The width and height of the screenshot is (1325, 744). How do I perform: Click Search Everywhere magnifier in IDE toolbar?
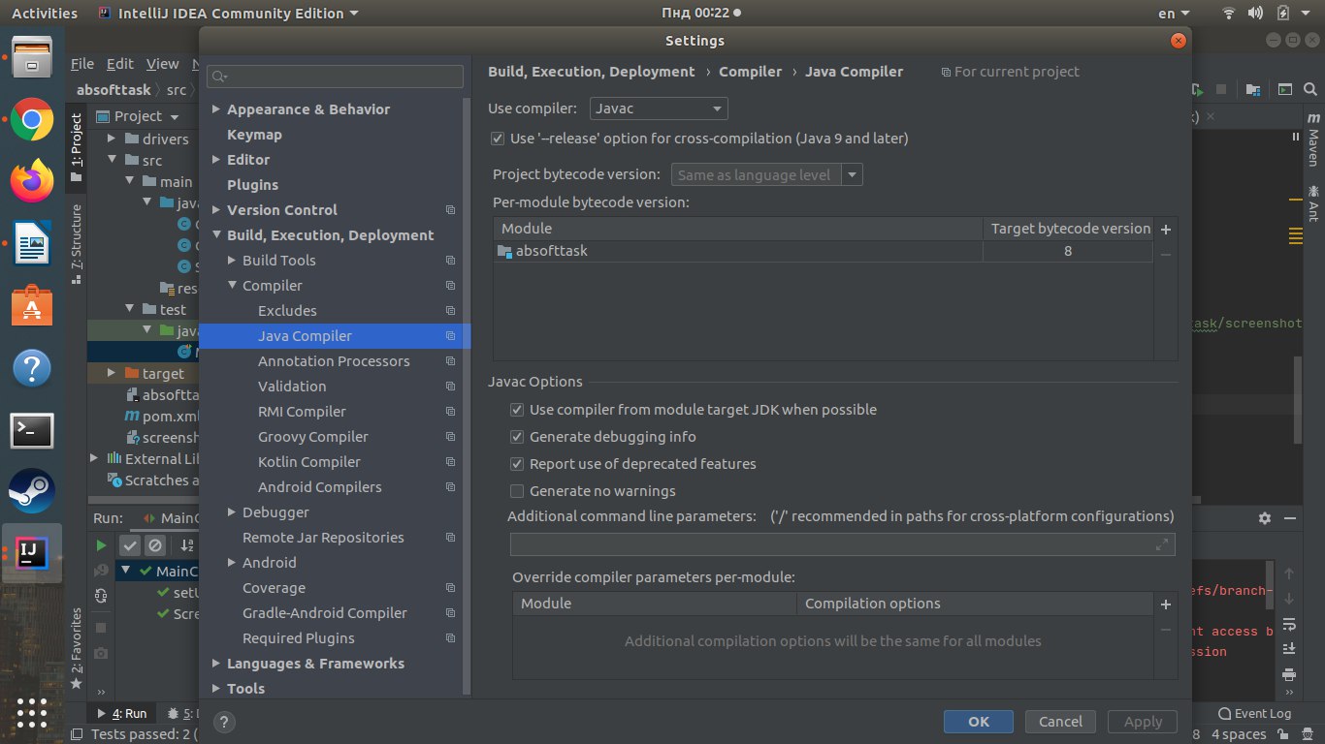[x=1310, y=89]
